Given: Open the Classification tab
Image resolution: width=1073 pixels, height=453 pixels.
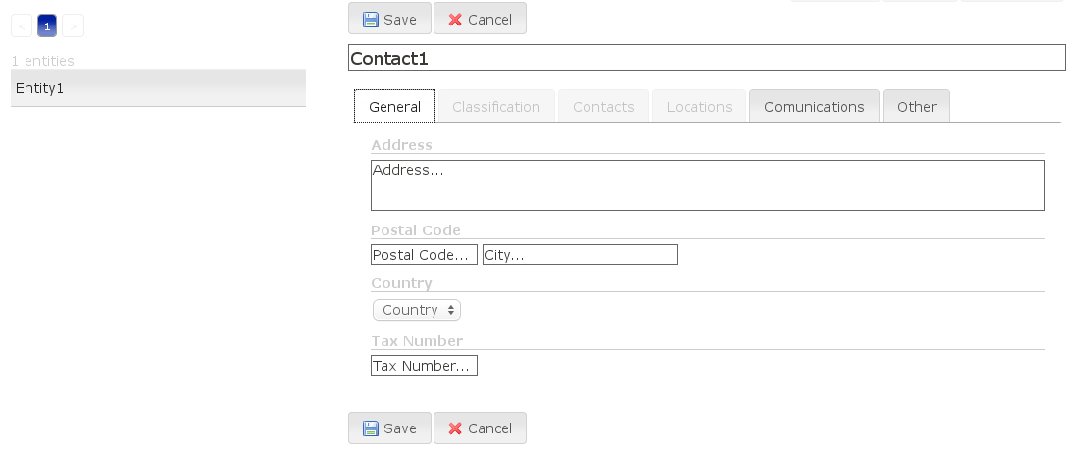Looking at the screenshot, I should pyautogui.click(x=496, y=106).
